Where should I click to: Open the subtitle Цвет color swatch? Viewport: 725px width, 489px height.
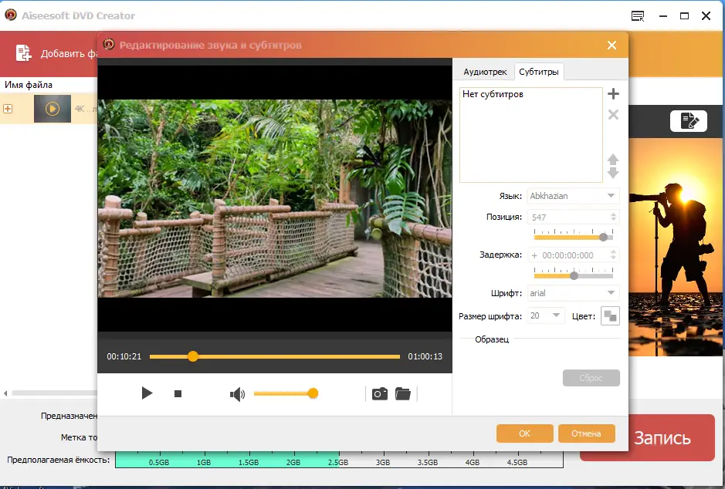click(610, 315)
